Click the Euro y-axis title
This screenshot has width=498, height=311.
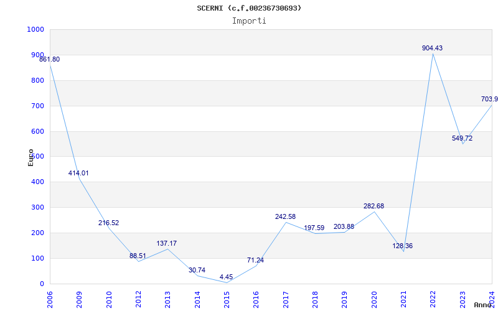[31, 158]
